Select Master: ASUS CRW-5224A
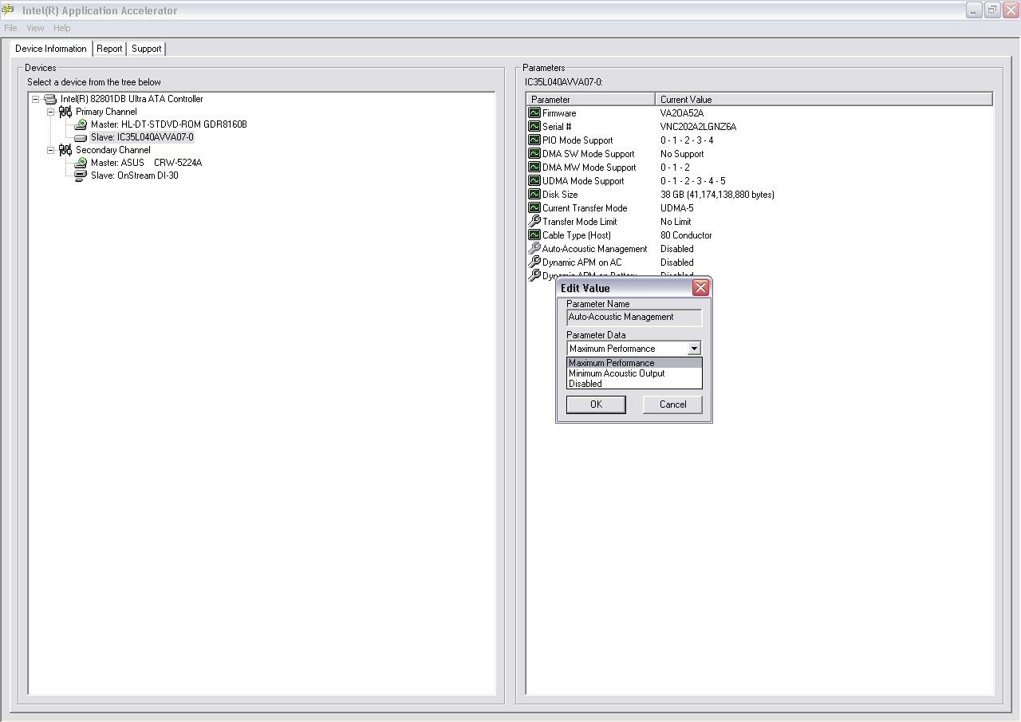Viewport: 1021px width, 722px height. tap(147, 163)
